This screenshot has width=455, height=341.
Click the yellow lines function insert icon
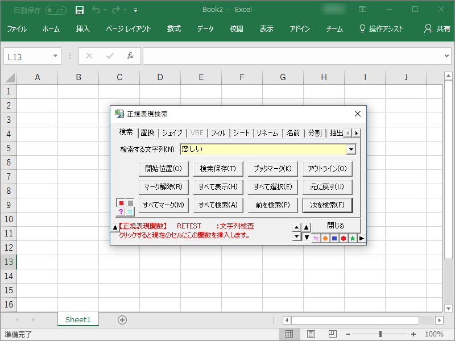(x=316, y=238)
